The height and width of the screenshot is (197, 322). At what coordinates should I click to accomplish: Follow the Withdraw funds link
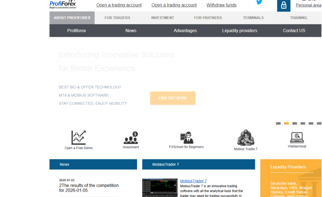221,5
